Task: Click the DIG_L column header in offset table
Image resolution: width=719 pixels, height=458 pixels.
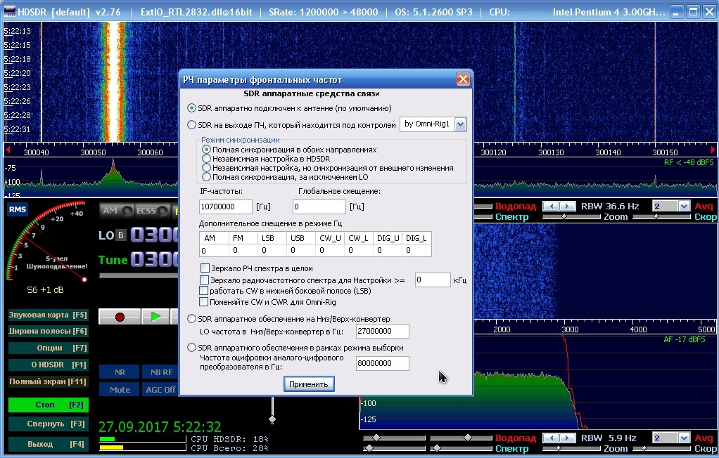Action: pyautogui.click(x=416, y=238)
